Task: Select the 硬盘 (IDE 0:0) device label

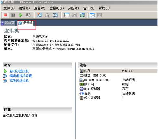Action: pyautogui.click(x=95, y=75)
